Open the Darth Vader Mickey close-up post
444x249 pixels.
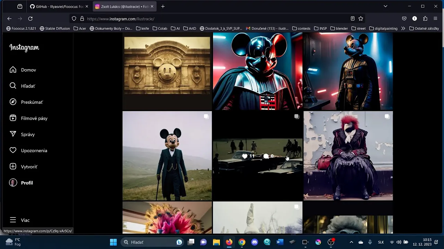(257, 71)
